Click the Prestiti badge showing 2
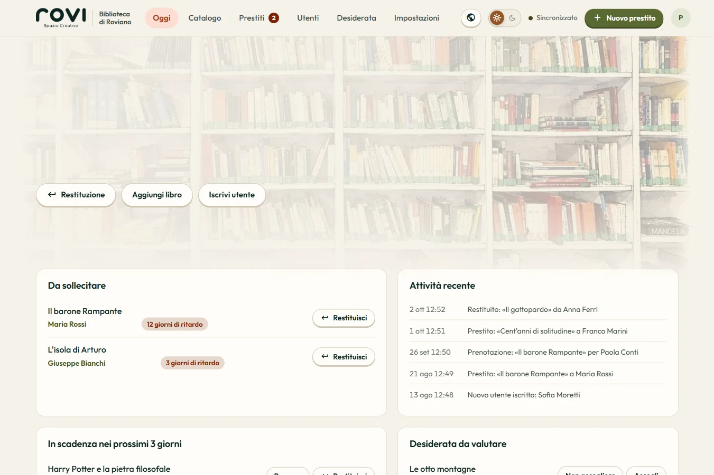The image size is (714, 475). pyautogui.click(x=274, y=18)
